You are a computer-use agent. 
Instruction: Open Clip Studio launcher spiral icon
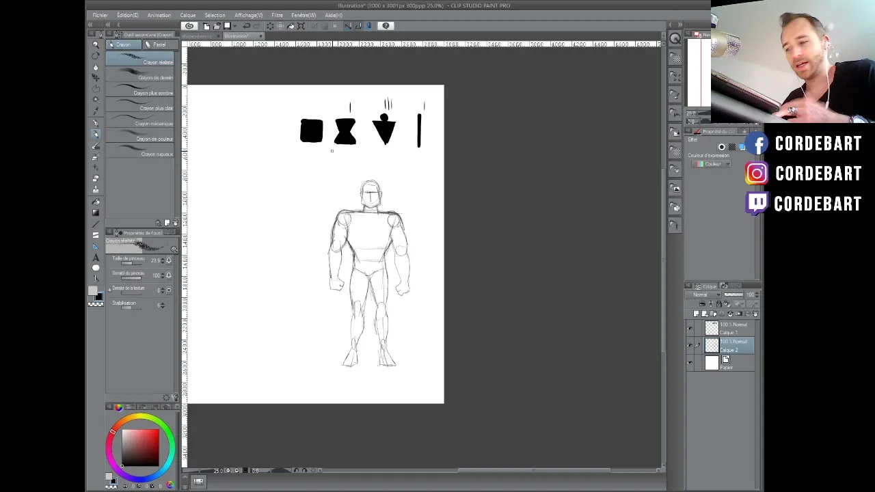[189, 26]
